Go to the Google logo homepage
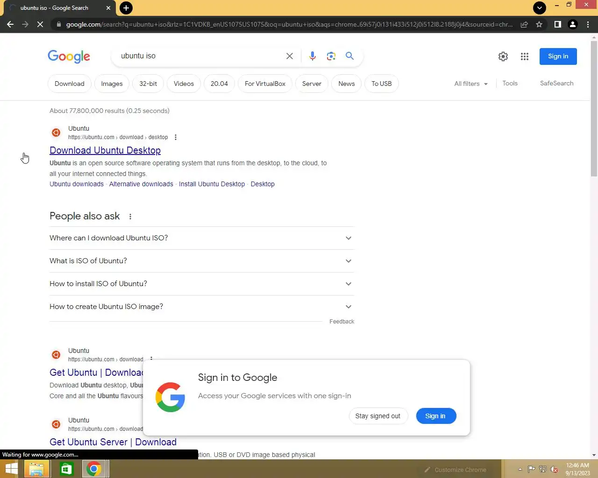 [69, 56]
